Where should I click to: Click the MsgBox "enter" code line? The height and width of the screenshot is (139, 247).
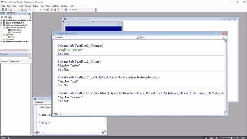coord(69,66)
